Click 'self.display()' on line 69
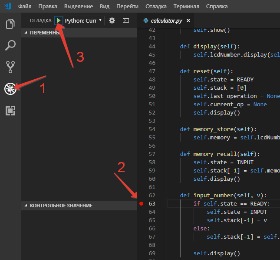This screenshot has width=280, height=260. tap(217, 253)
